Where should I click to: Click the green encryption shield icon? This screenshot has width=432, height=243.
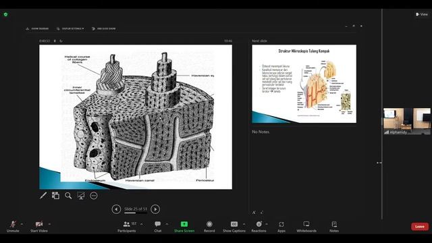(6, 14)
